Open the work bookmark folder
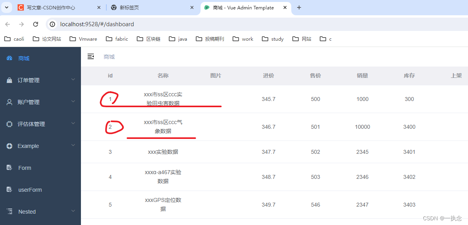Image resolution: width=468 pixels, height=225 pixels. (x=243, y=39)
